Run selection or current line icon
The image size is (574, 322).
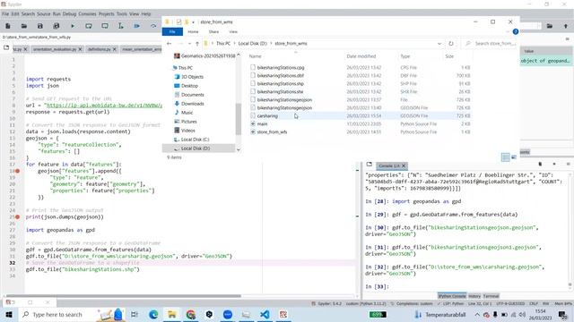(x=121, y=26)
